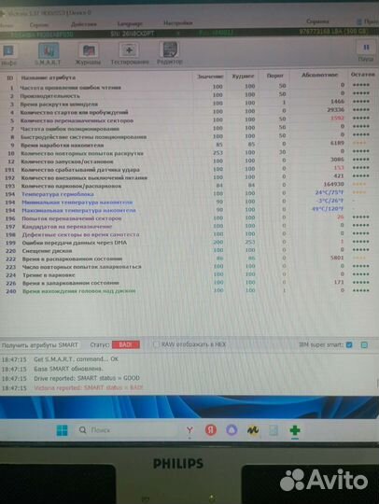The height and width of the screenshot is (504, 379).
Task: Open the Инфо drive passport icon
Action: [8, 54]
